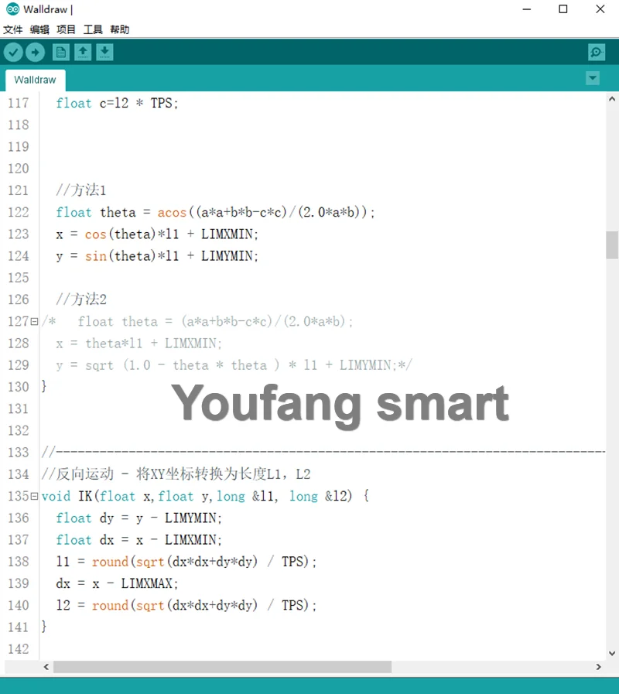The image size is (619, 694).
Task: Click the Verify sketch checkmark button
Action: pos(13,53)
